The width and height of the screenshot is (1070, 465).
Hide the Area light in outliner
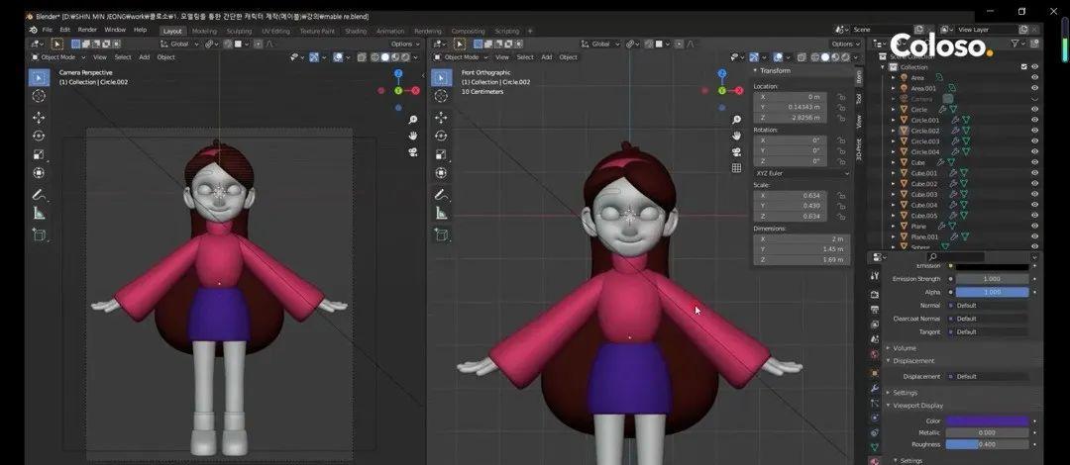coord(1034,78)
